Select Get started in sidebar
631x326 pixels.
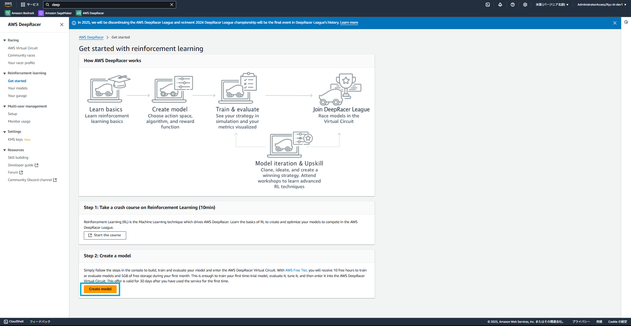click(17, 81)
